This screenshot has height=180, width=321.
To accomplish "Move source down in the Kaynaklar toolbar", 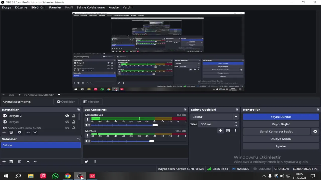I will click(x=35, y=132).
